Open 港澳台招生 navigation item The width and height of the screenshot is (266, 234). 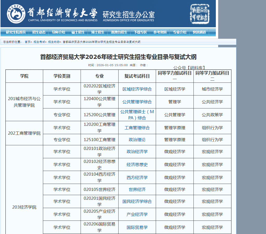click(119, 32)
